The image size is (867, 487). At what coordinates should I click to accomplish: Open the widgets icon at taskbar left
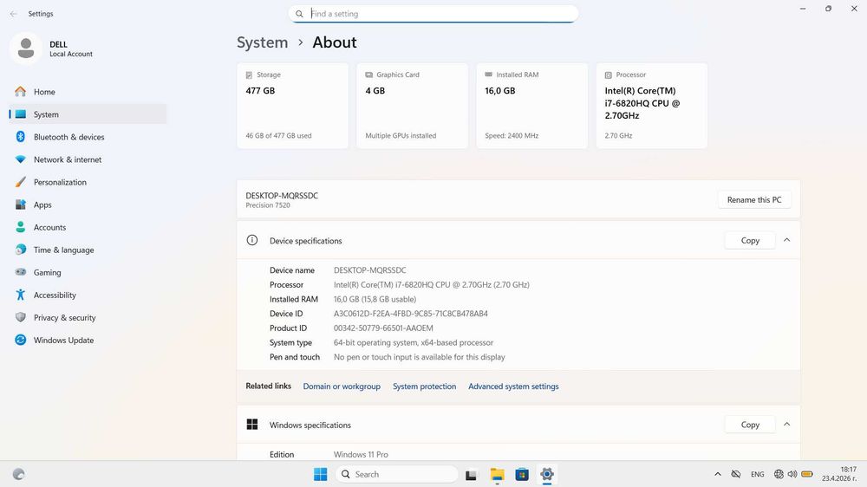tap(19, 474)
